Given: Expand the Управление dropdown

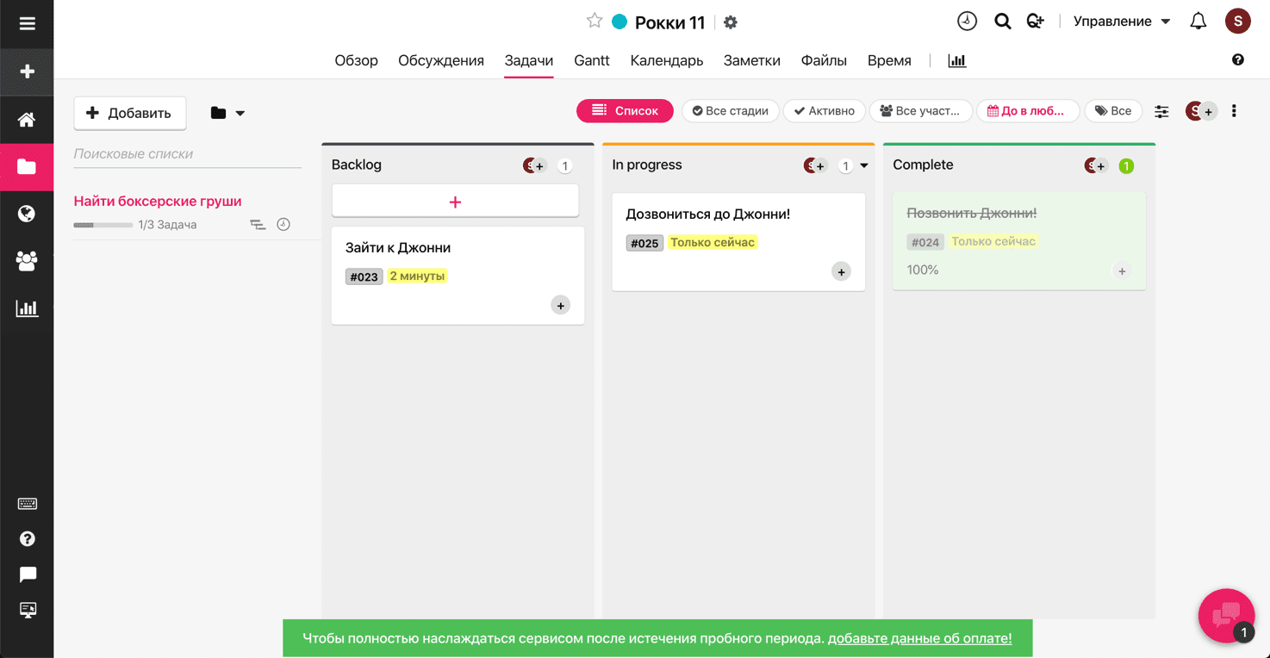Looking at the screenshot, I should click(x=1122, y=22).
